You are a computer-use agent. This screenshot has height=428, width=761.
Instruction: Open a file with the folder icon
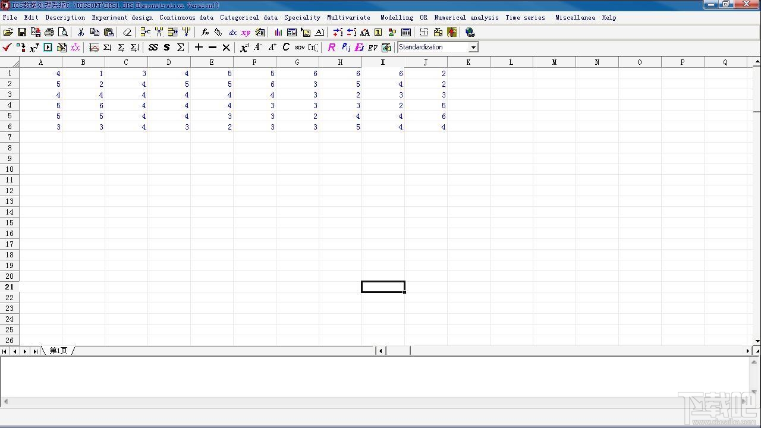[x=8, y=32]
